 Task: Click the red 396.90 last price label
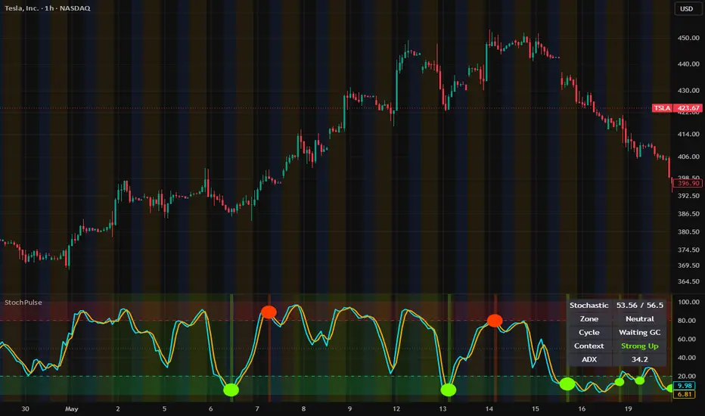[x=688, y=183]
